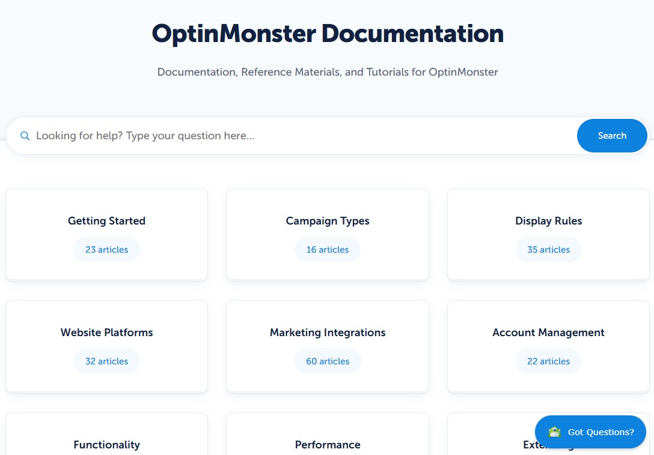
Task: Click the Documentation, Reference Materials subtitle
Action: click(x=328, y=72)
